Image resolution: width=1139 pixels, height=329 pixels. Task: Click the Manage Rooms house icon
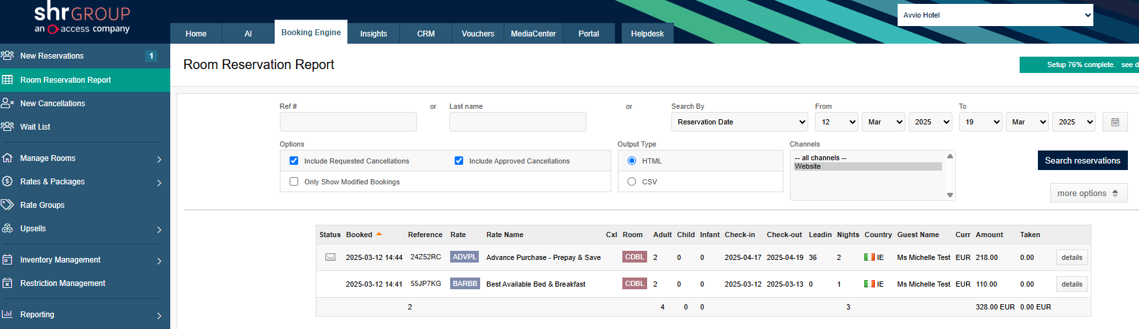(8, 158)
